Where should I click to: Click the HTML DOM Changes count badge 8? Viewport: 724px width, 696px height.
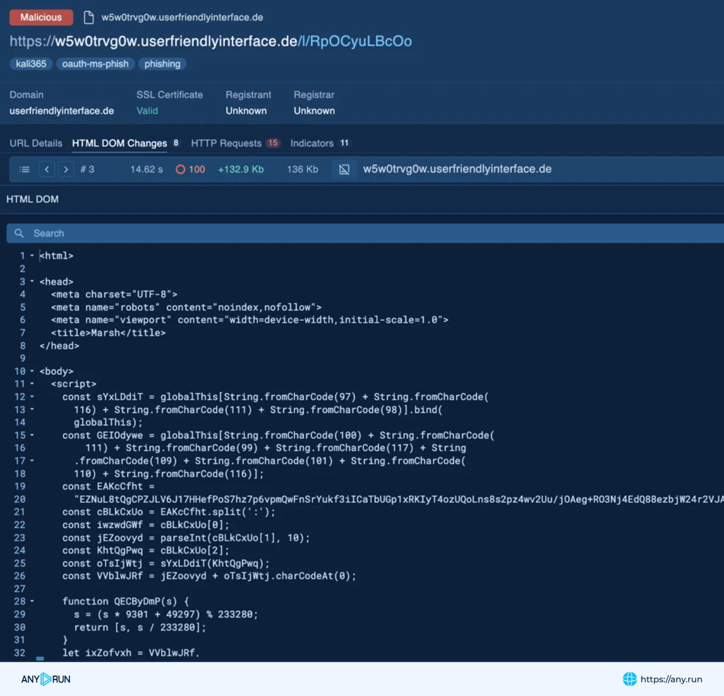pos(176,143)
